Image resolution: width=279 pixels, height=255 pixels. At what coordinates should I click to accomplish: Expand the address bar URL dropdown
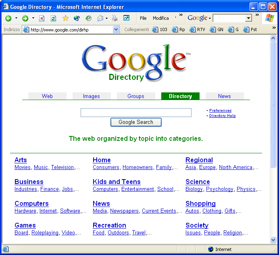[x=116, y=29]
